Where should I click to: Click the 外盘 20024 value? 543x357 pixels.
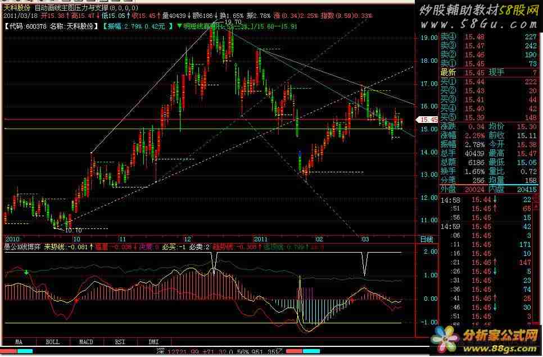coord(475,190)
